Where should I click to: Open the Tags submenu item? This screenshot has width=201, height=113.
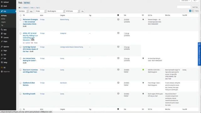coord(2,25)
